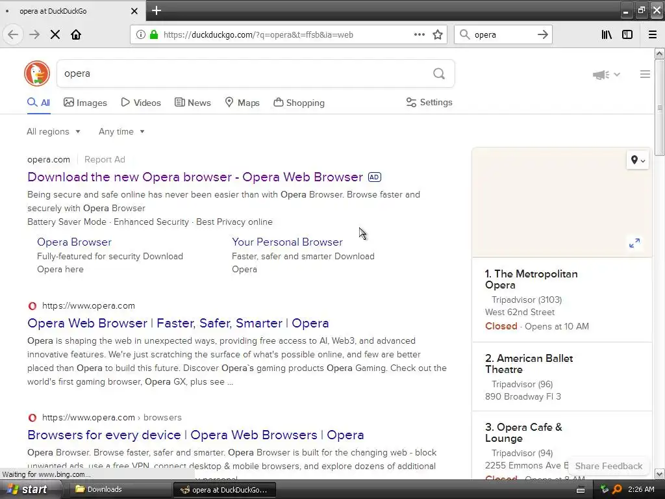Click the Report Ad link
Viewport: 665px width, 499px height.
(x=105, y=160)
